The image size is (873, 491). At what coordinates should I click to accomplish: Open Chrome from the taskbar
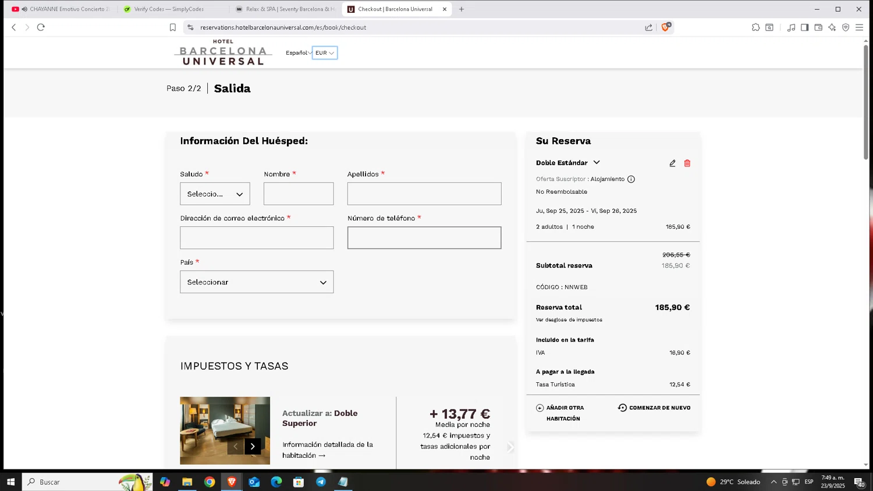pos(210,482)
